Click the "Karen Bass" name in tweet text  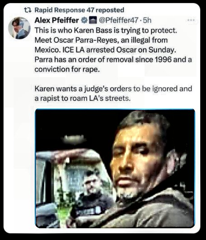pos(93,30)
